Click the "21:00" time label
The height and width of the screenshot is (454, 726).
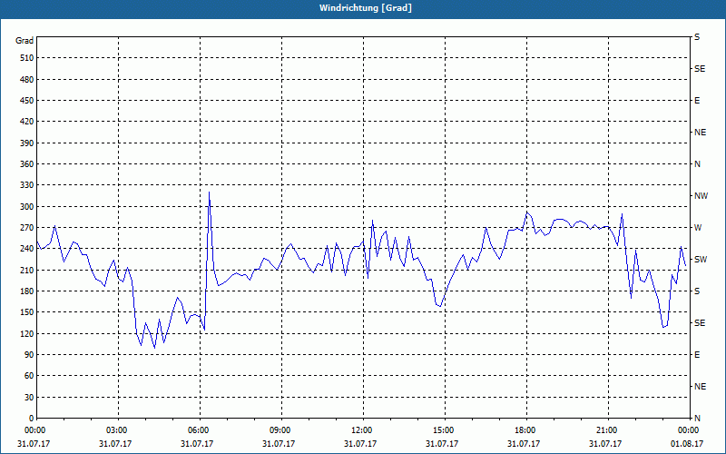click(x=606, y=430)
